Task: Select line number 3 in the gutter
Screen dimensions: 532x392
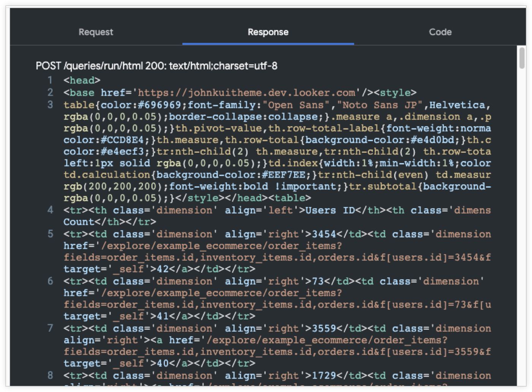Action: (x=50, y=105)
